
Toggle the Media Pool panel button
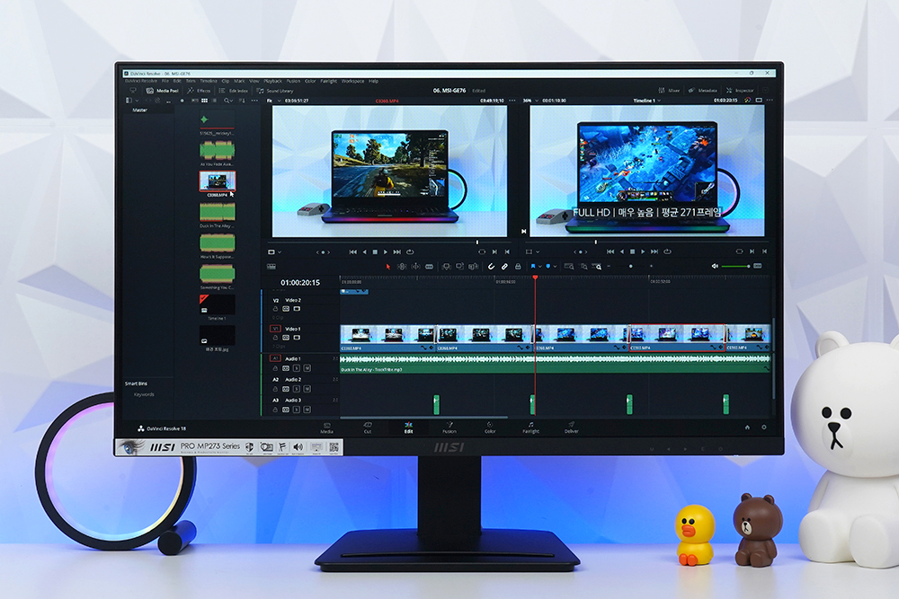162,91
